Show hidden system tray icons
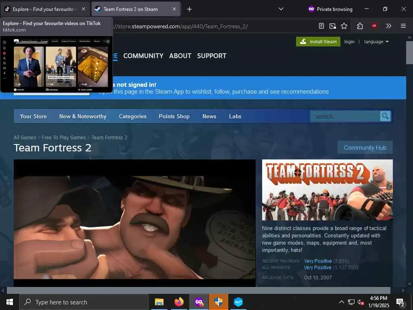 click(341, 302)
